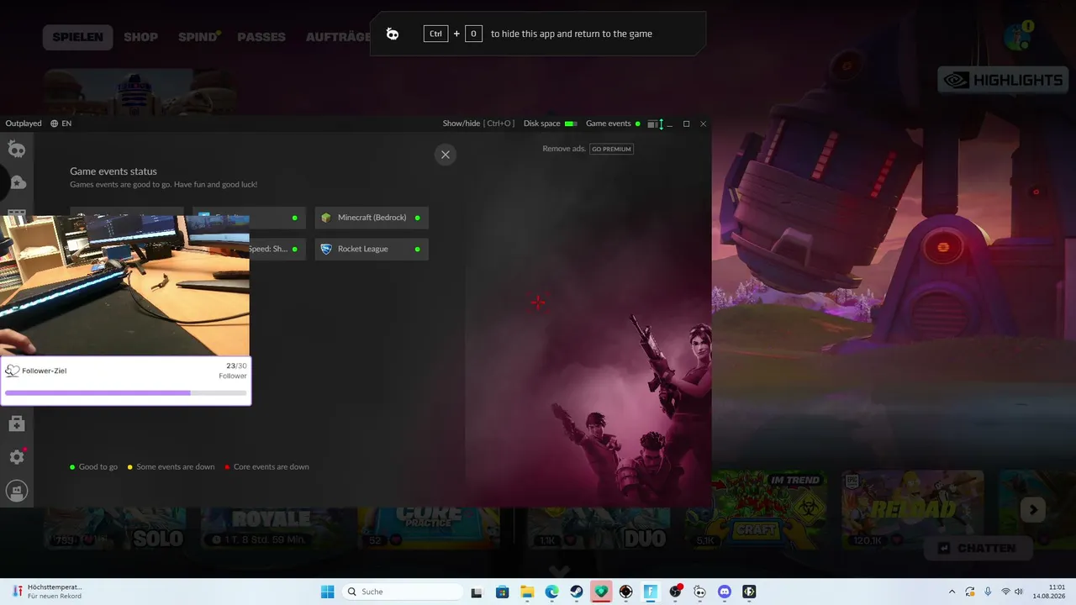Viewport: 1076px width, 605px height.
Task: Select the DUO game mode tile
Action: (599, 529)
